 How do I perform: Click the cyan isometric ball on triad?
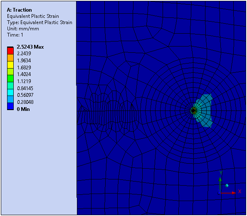click(x=227, y=186)
